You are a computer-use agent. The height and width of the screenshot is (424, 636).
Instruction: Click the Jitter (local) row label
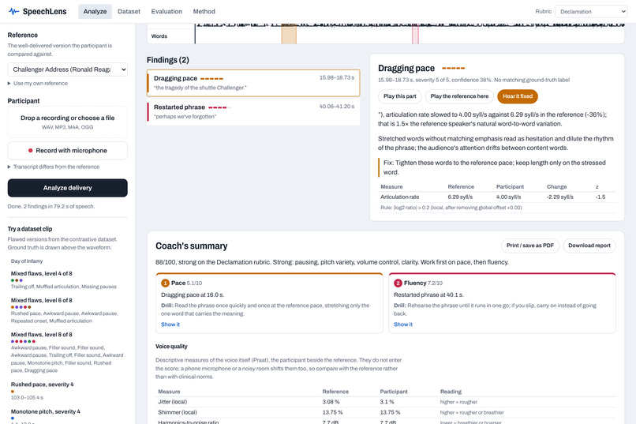173,402
